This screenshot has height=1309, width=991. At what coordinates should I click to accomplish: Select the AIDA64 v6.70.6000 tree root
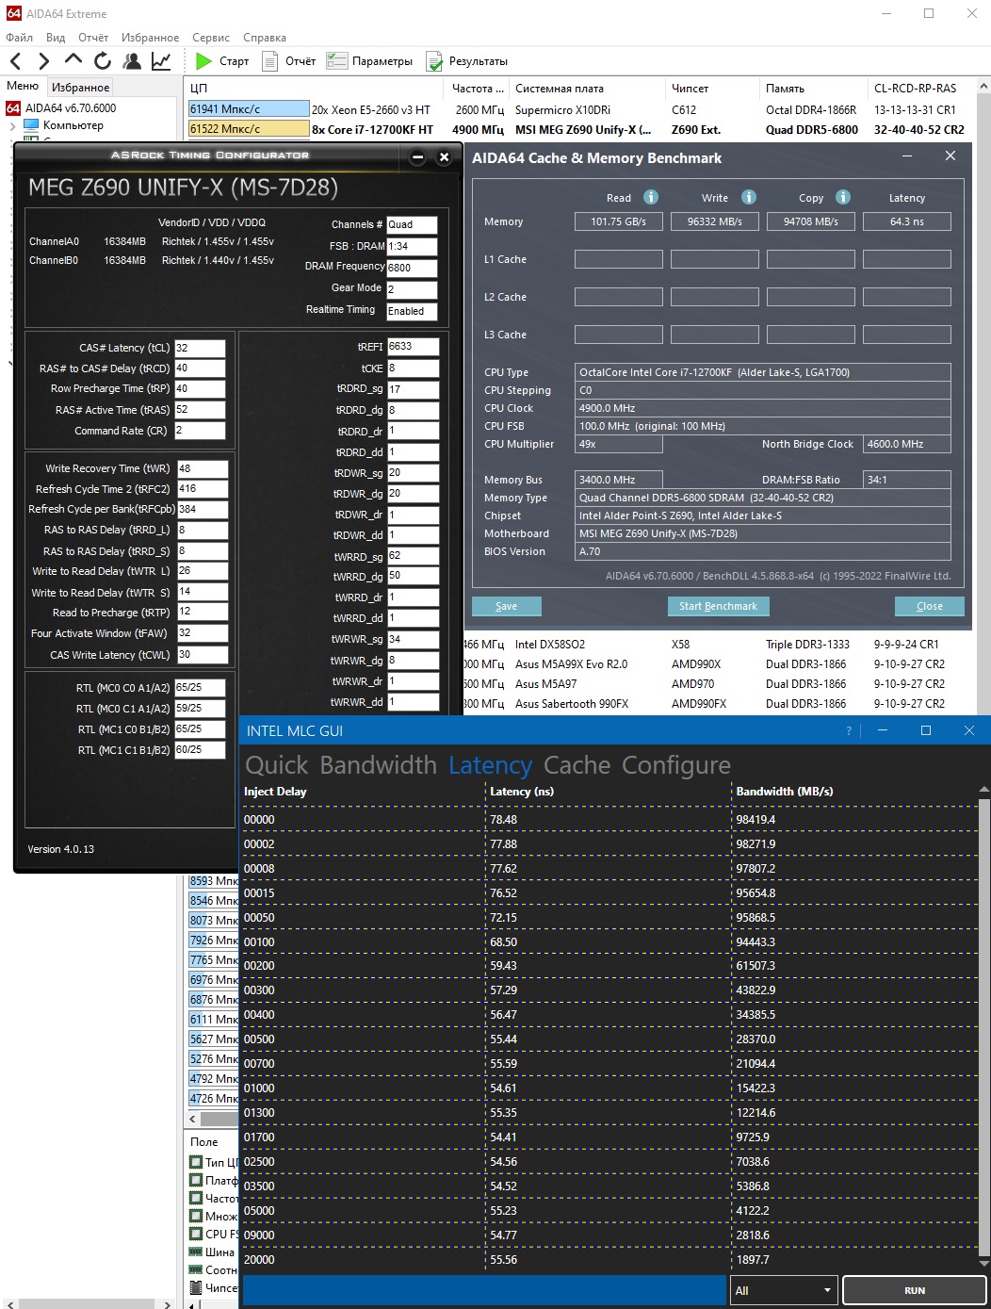pos(61,108)
